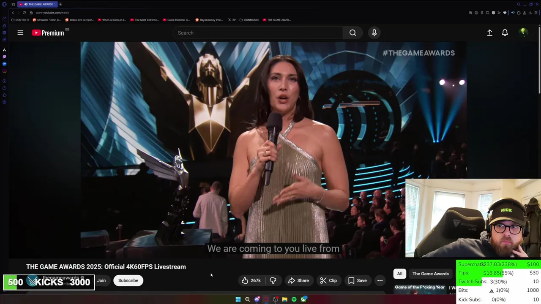This screenshot has width=541, height=304.
Task: Open the YouTube upload create icon
Action: 489,33
